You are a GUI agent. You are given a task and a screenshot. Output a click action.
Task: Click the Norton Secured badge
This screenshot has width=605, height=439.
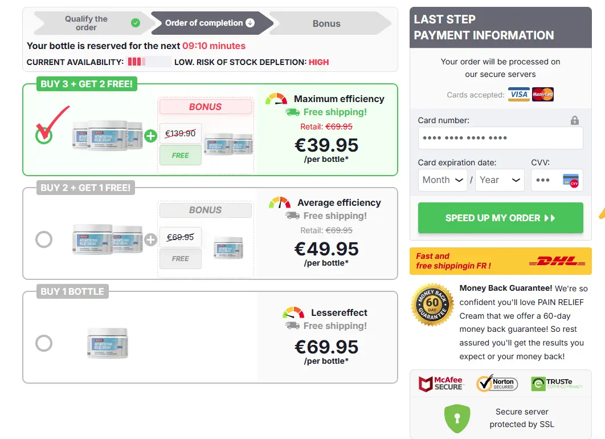point(497,383)
